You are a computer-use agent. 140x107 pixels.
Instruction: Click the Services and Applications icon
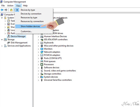pos(5,46)
